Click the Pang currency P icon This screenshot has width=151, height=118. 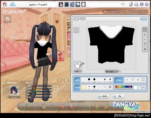[x=105, y=12]
